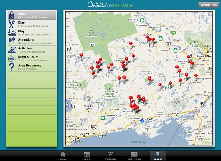Click the Kawartha Lakes label
The image size is (221, 161).
click(x=88, y=107)
